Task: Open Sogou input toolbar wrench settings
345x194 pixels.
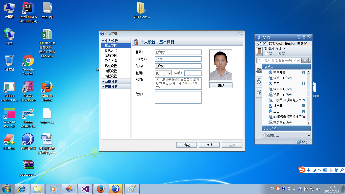Action: click(342, 170)
